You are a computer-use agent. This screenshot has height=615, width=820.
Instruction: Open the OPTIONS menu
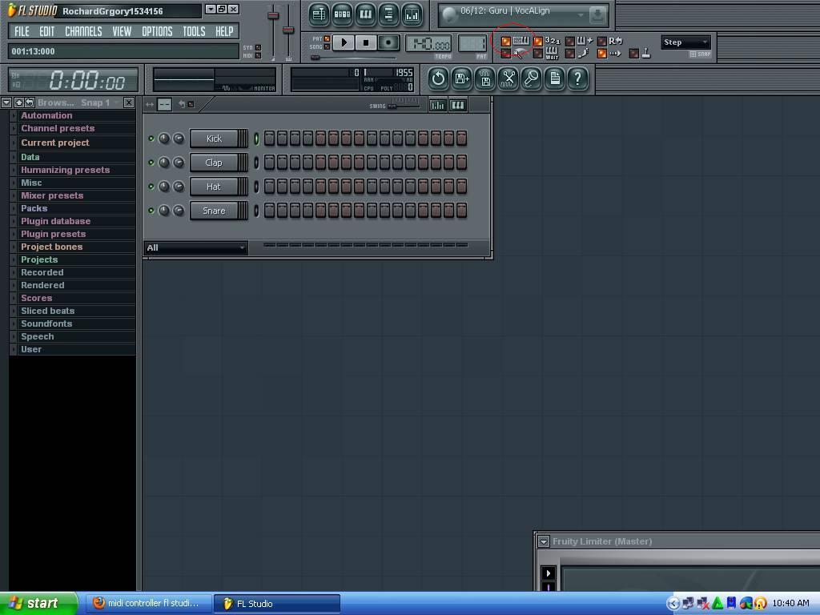coord(157,31)
